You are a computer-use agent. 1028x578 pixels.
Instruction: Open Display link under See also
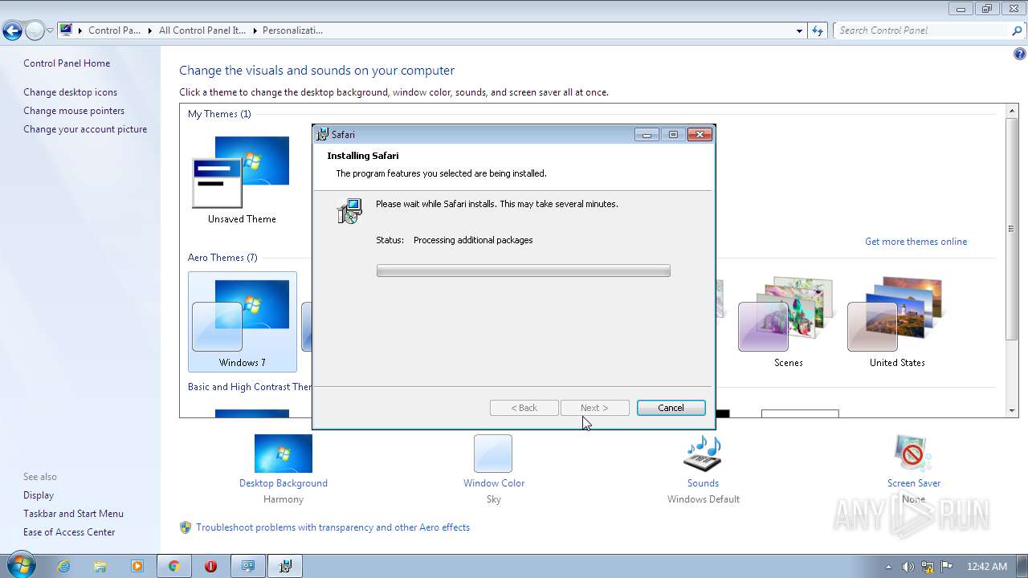(39, 495)
